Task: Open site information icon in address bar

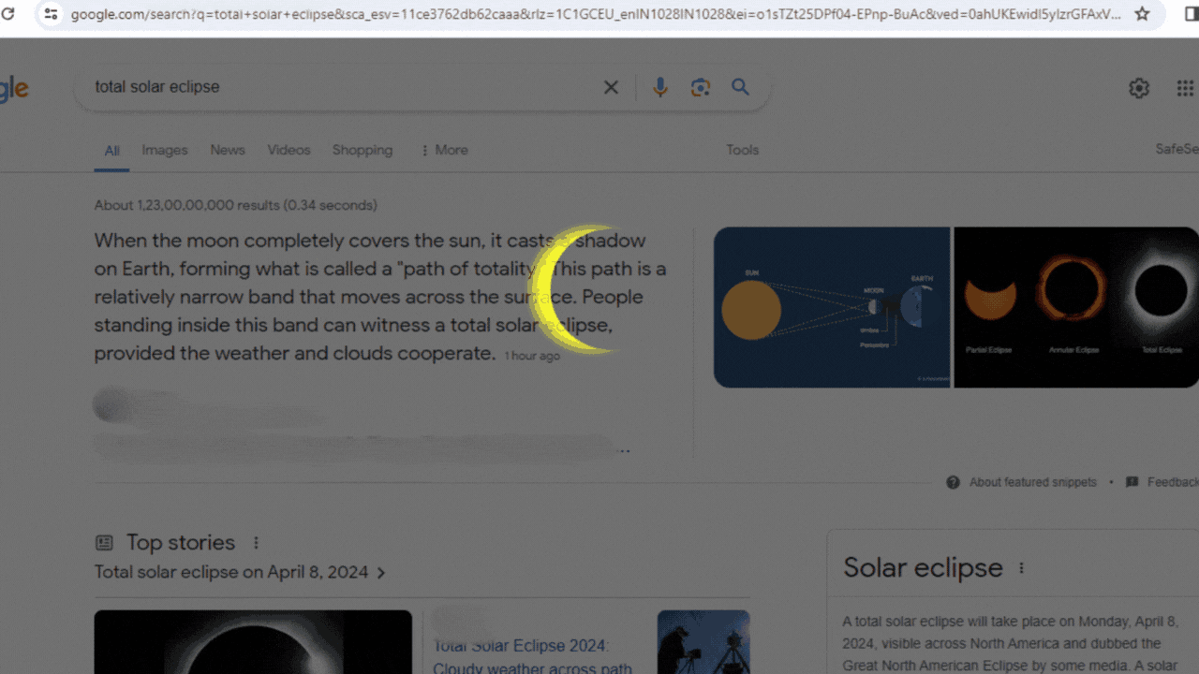Action: (52, 14)
